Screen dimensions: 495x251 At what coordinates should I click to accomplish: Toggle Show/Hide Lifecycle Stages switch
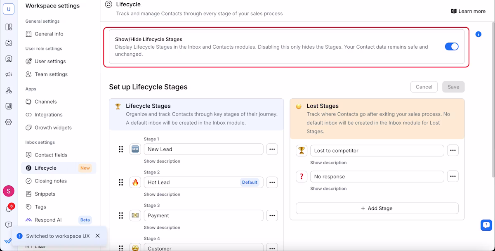coord(452,47)
